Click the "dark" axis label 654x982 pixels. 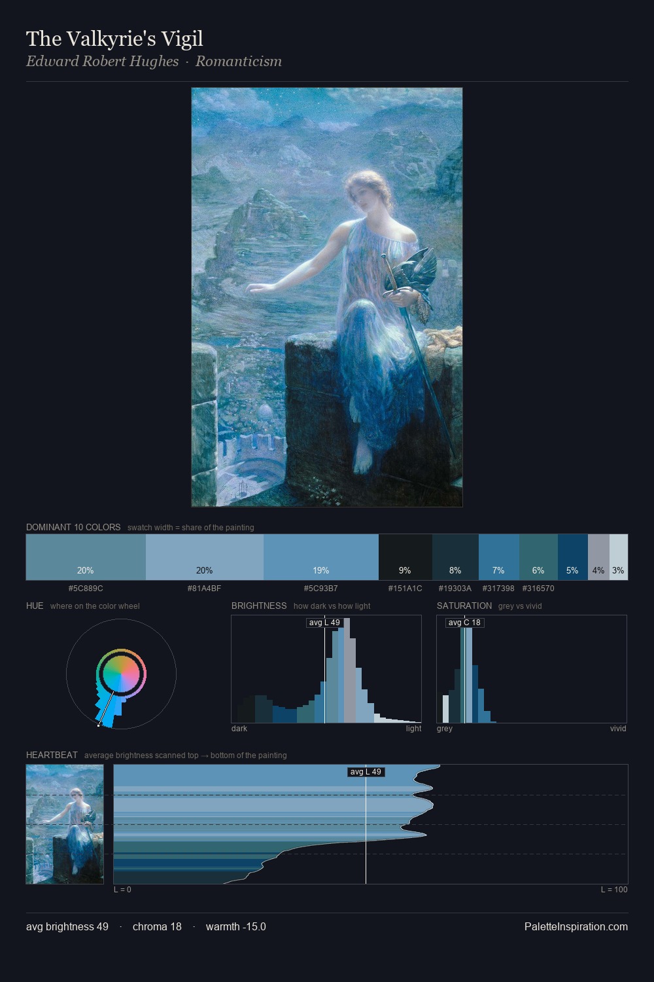point(239,729)
